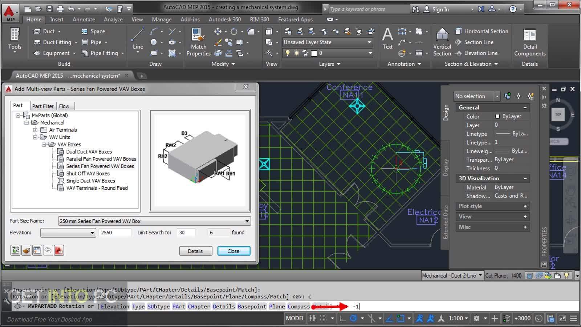Click the first green icon at dialog bottom
Image resolution: width=581 pixels, height=327 pixels.
coord(15,250)
